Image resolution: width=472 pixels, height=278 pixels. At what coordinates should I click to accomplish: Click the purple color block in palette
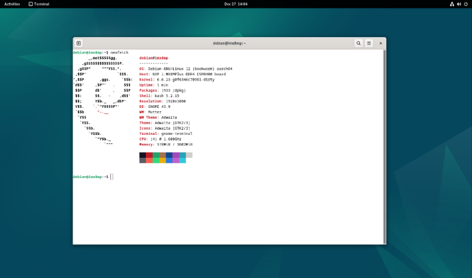tap(176, 155)
